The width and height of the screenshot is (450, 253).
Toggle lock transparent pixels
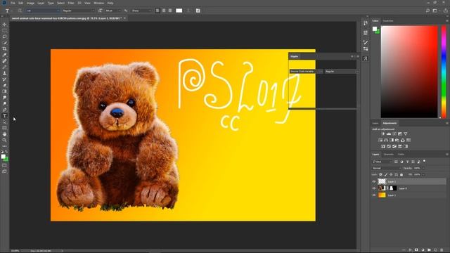tap(381, 174)
